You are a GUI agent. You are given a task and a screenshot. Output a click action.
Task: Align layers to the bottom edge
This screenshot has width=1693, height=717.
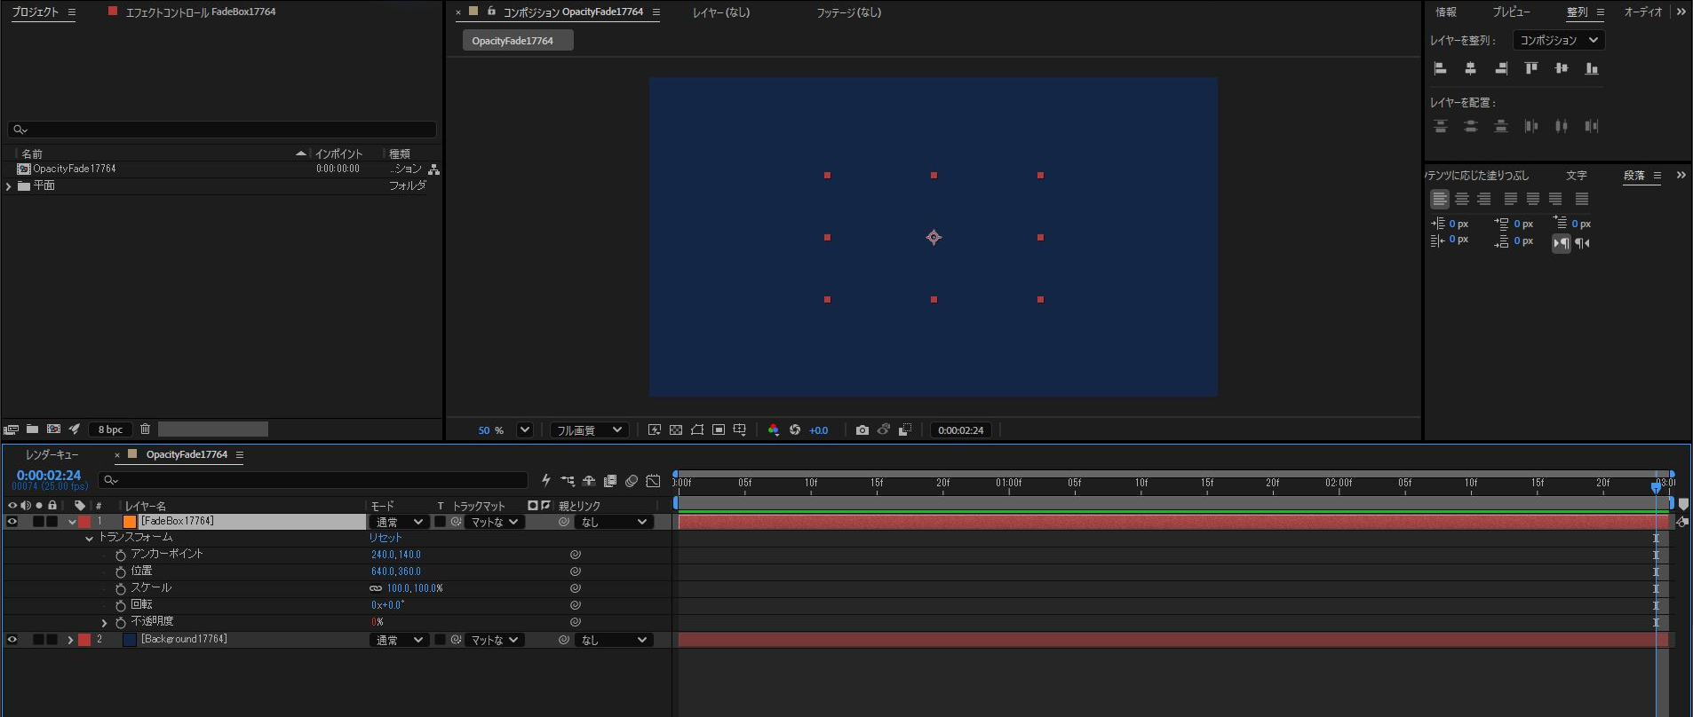[x=1592, y=68]
